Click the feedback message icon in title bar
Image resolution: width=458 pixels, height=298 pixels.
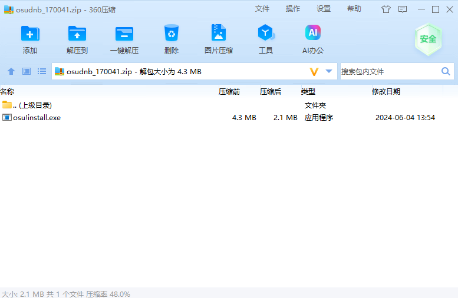coord(403,9)
